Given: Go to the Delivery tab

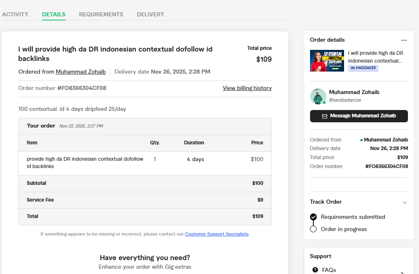Looking at the screenshot, I should (x=150, y=14).
